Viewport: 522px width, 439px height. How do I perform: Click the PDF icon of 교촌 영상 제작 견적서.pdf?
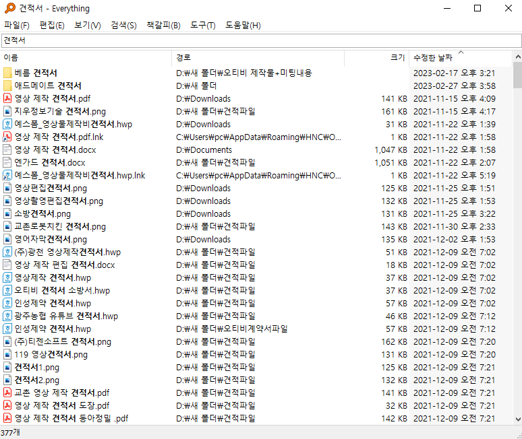coord(7,393)
